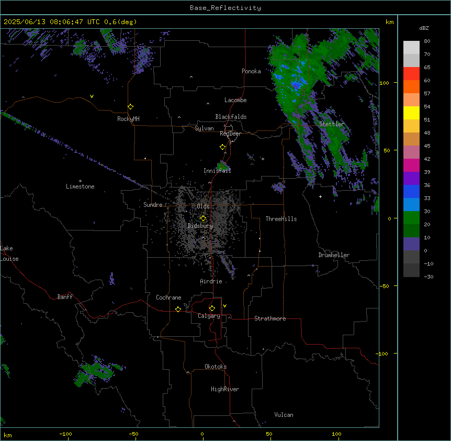Select the bright green 30-20 dBZ swatch

pos(411,218)
